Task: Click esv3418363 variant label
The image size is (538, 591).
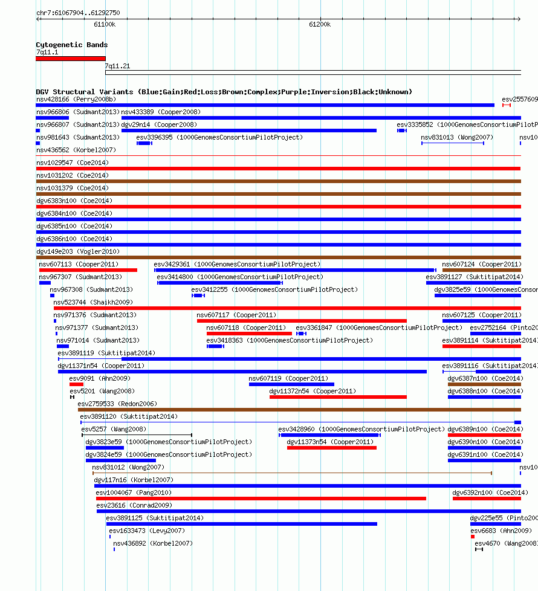Action: click(x=290, y=340)
